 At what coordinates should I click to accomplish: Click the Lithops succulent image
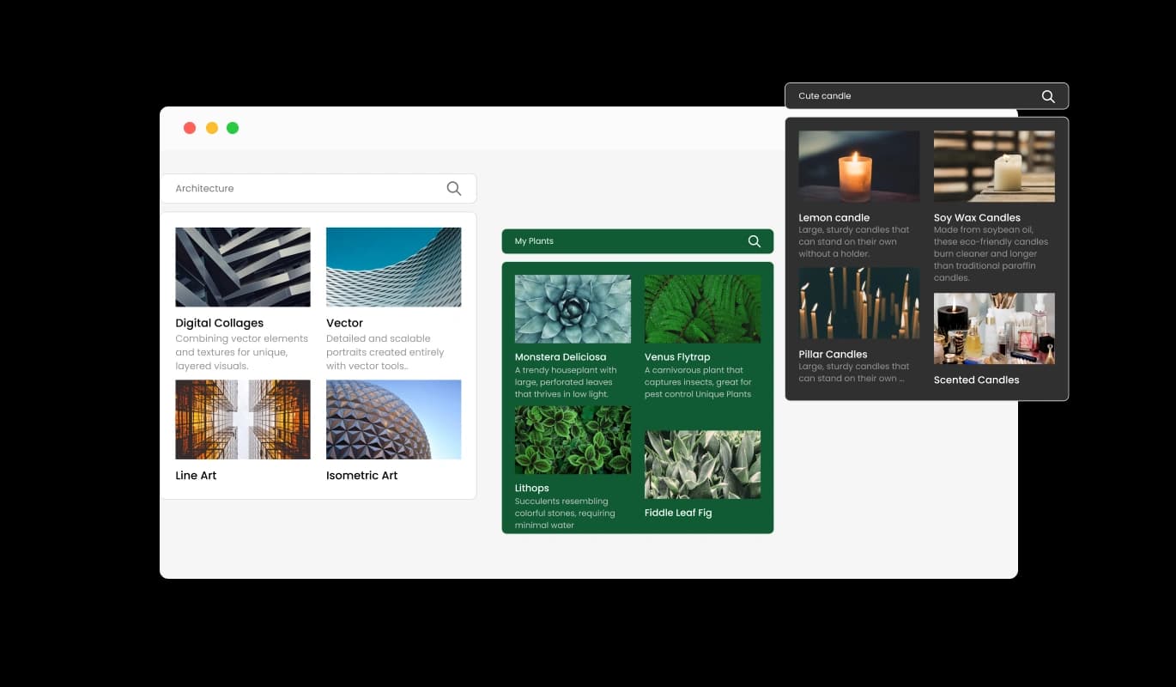pyautogui.click(x=572, y=440)
